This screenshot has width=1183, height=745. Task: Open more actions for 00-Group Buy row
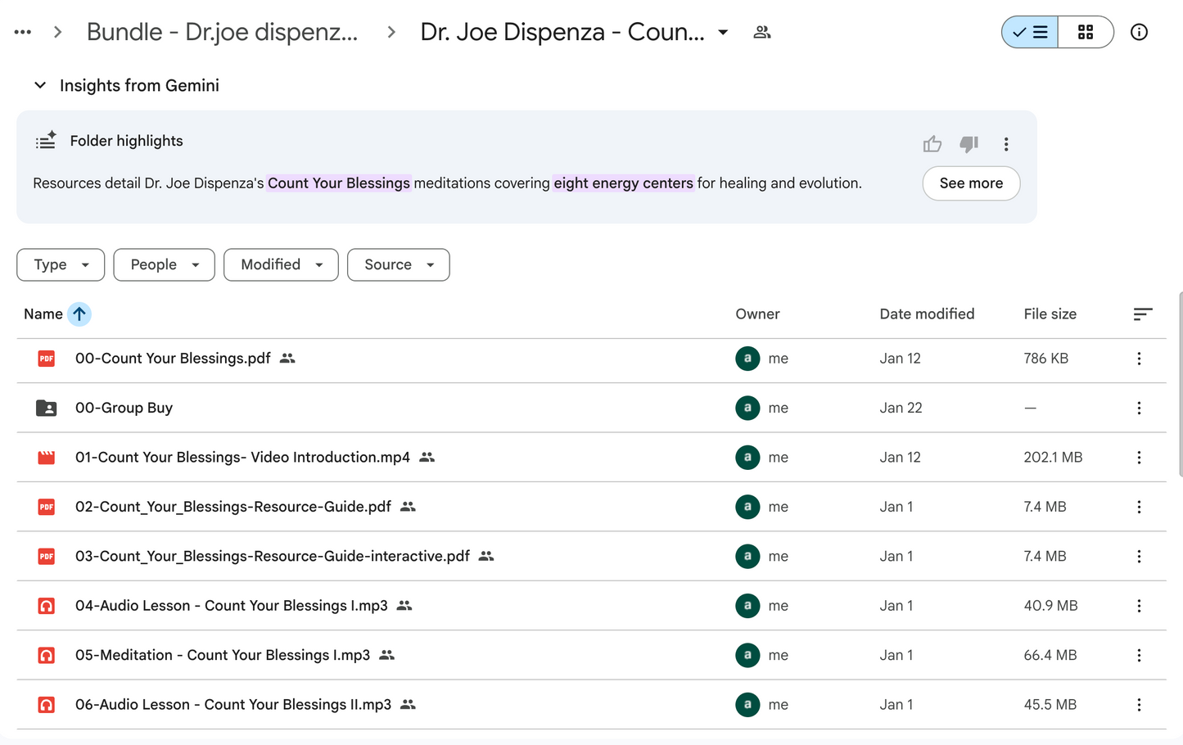click(x=1139, y=408)
